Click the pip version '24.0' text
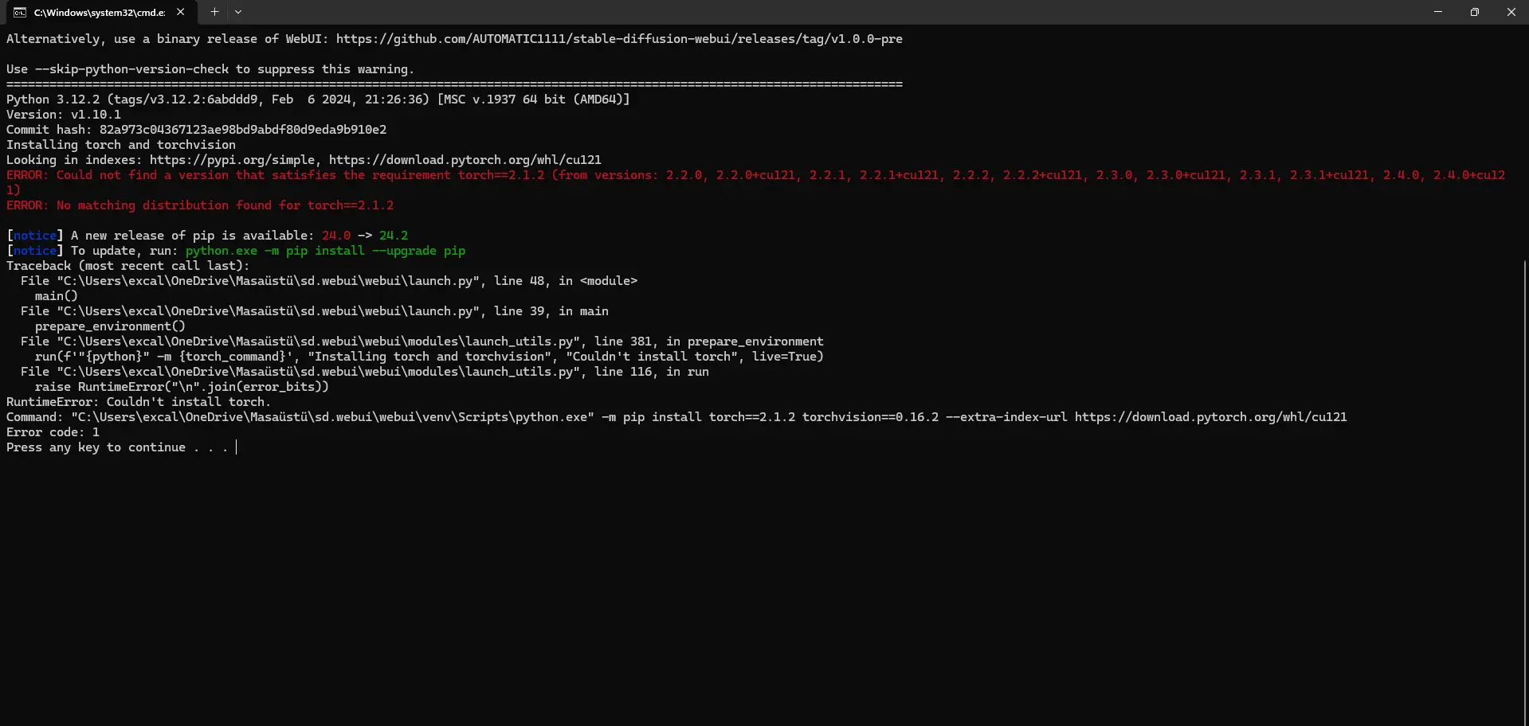This screenshot has width=1529, height=726. point(336,236)
